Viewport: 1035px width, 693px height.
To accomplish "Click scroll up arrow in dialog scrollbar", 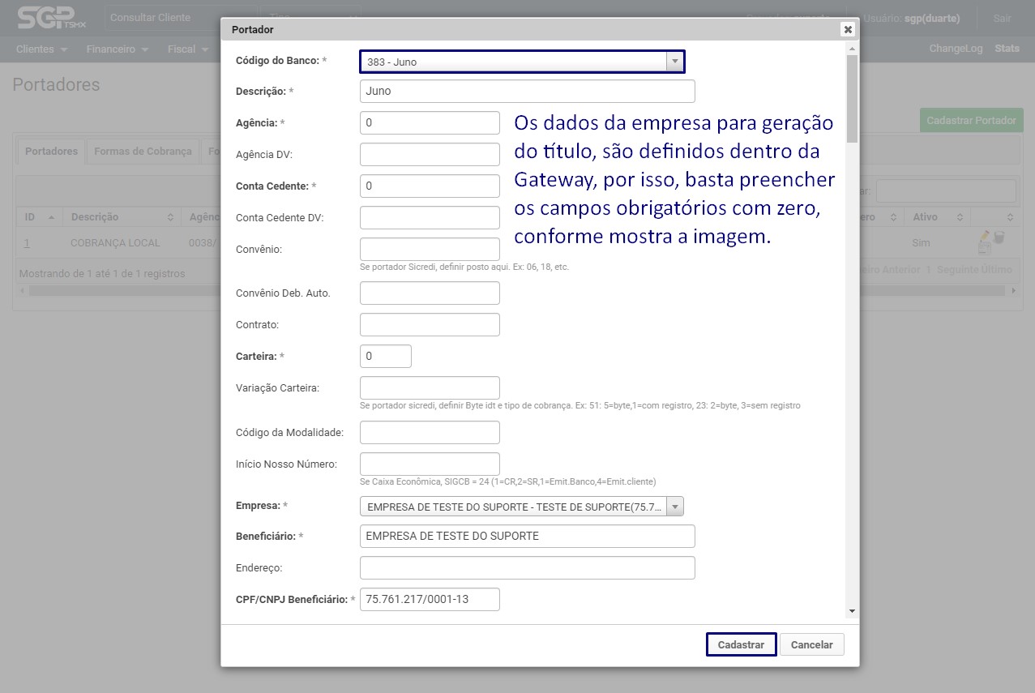I will coord(852,50).
